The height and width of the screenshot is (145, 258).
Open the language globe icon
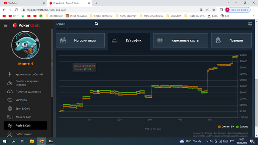coord(250,24)
